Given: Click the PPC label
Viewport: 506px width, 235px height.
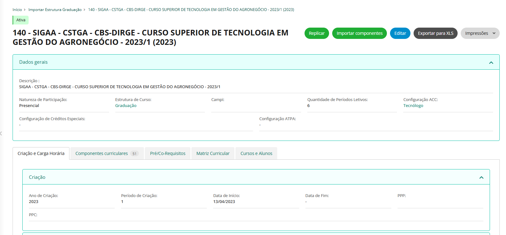Looking at the screenshot, I should pos(33,215).
